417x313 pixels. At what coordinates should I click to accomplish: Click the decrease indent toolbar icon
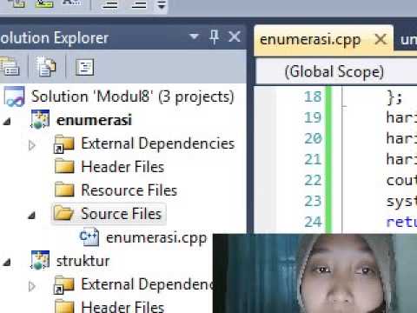coord(110,4)
